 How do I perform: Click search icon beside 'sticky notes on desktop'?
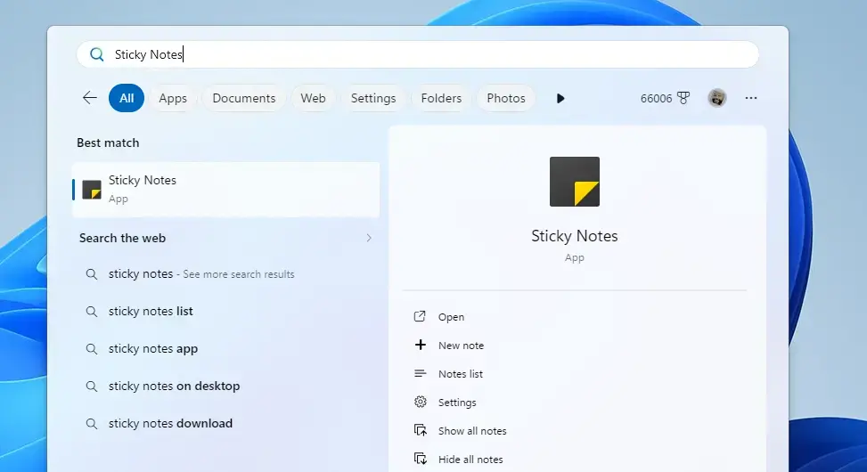(92, 387)
